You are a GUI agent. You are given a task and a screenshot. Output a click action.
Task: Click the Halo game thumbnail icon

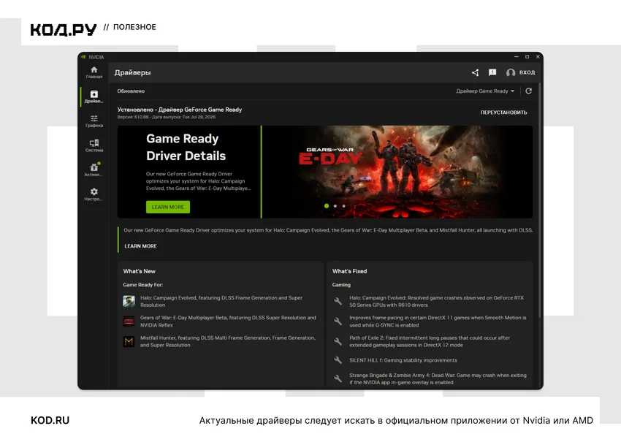click(x=129, y=302)
